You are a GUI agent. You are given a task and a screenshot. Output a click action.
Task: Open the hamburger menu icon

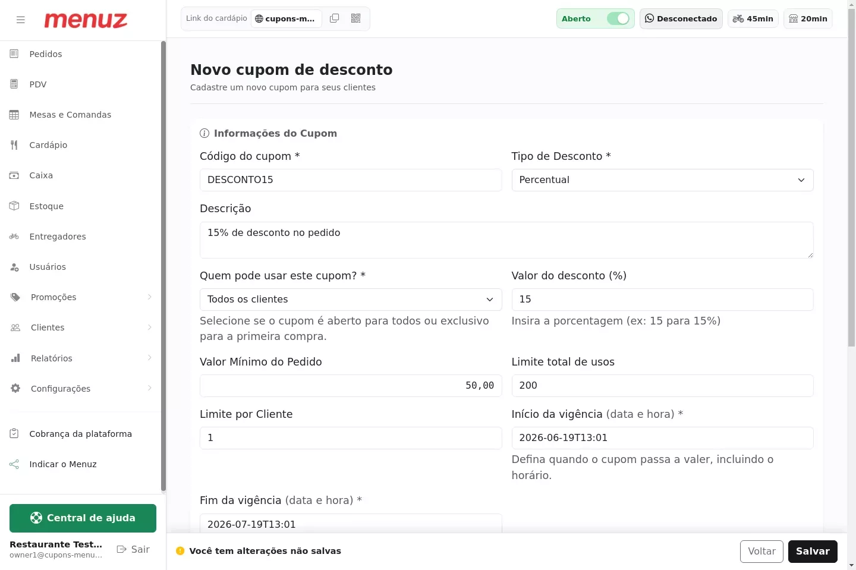coord(21,20)
